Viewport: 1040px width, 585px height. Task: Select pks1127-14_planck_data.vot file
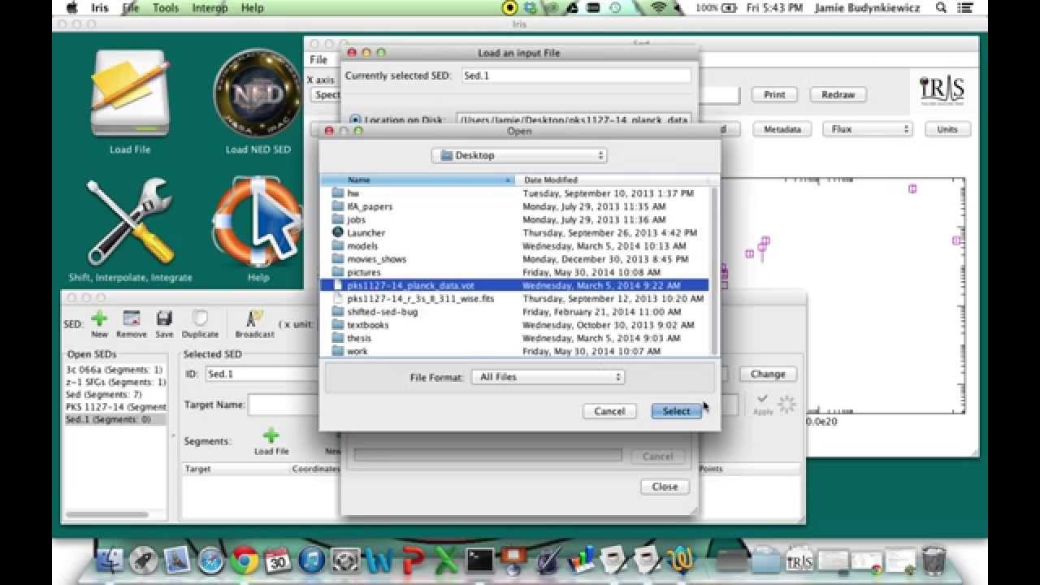(x=514, y=285)
